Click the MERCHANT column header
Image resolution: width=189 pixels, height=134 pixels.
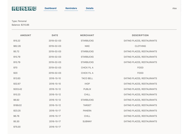(x=87, y=35)
